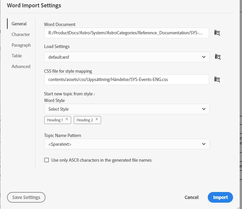
Task: Remove the Heading 2 style tag
Action: click(97, 119)
